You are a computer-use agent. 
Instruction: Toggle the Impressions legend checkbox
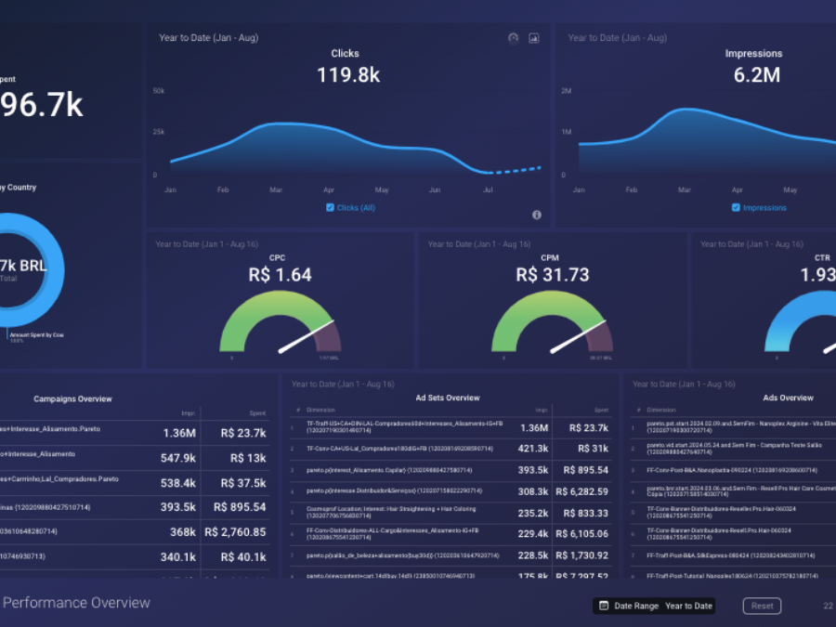737,208
